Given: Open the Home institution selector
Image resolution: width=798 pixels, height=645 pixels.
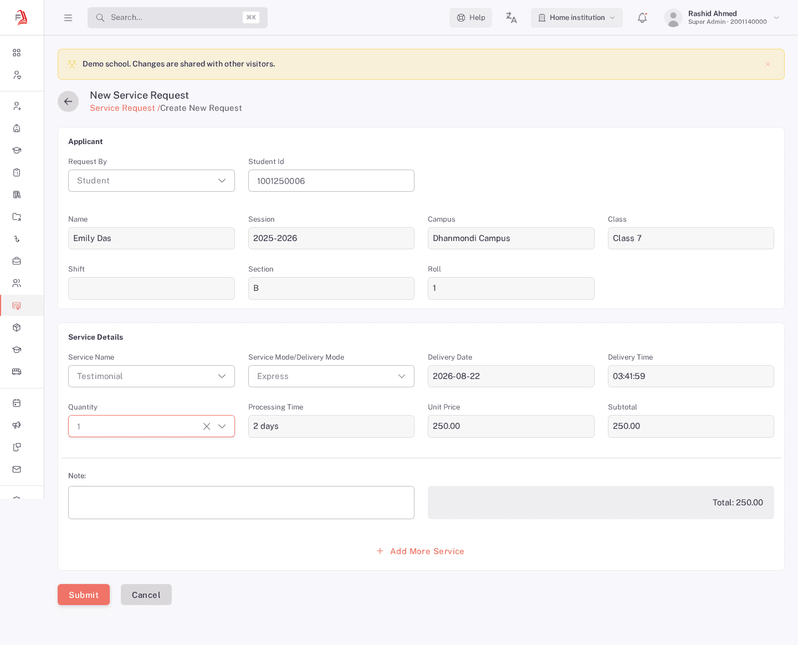Looking at the screenshot, I should coord(577,18).
